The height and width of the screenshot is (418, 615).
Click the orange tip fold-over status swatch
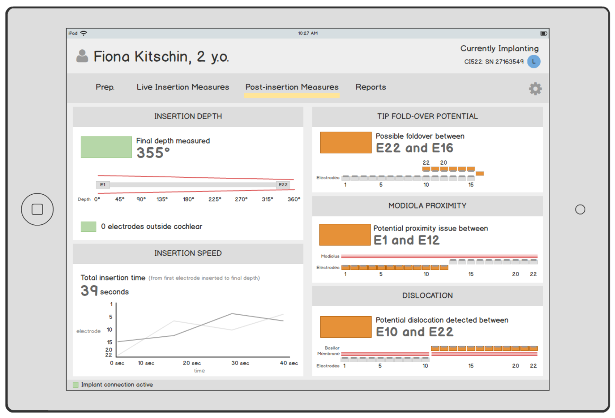[346, 142]
